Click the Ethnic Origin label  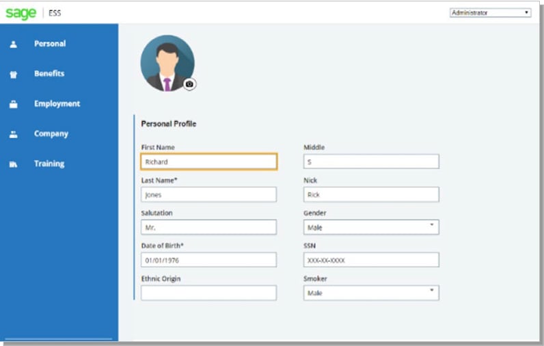click(161, 279)
